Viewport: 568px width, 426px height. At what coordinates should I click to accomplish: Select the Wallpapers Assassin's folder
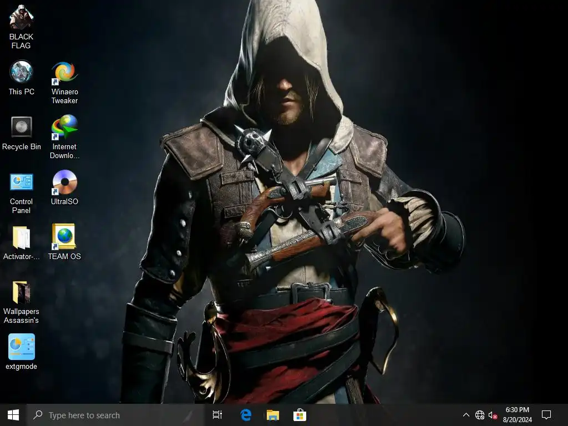[22, 302]
